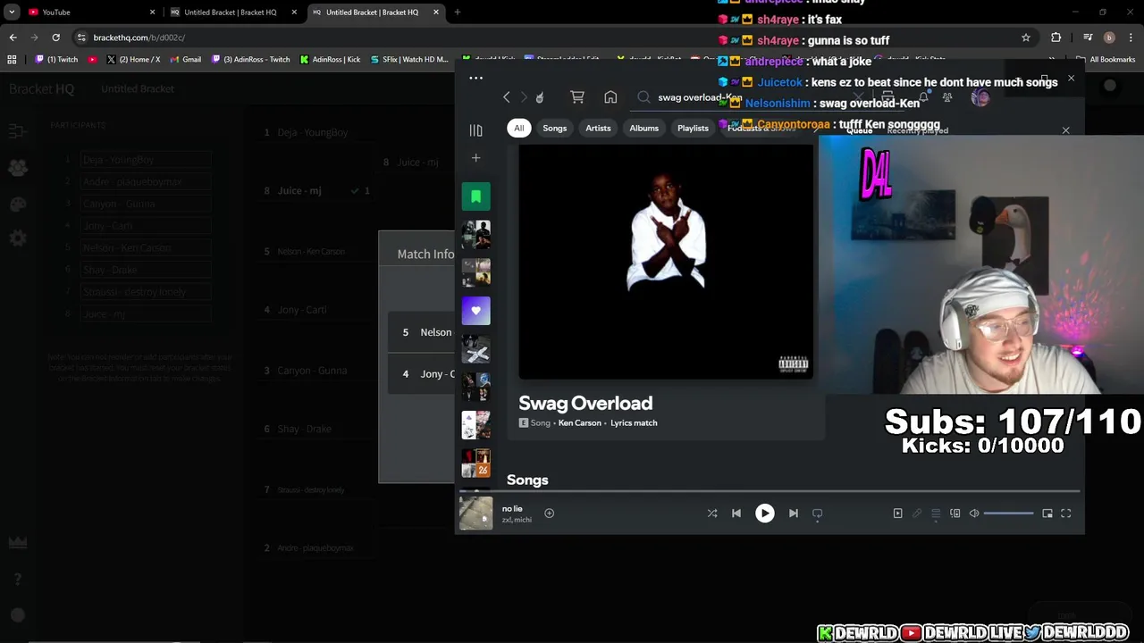Open Connect to a device in Spotify

(x=955, y=514)
